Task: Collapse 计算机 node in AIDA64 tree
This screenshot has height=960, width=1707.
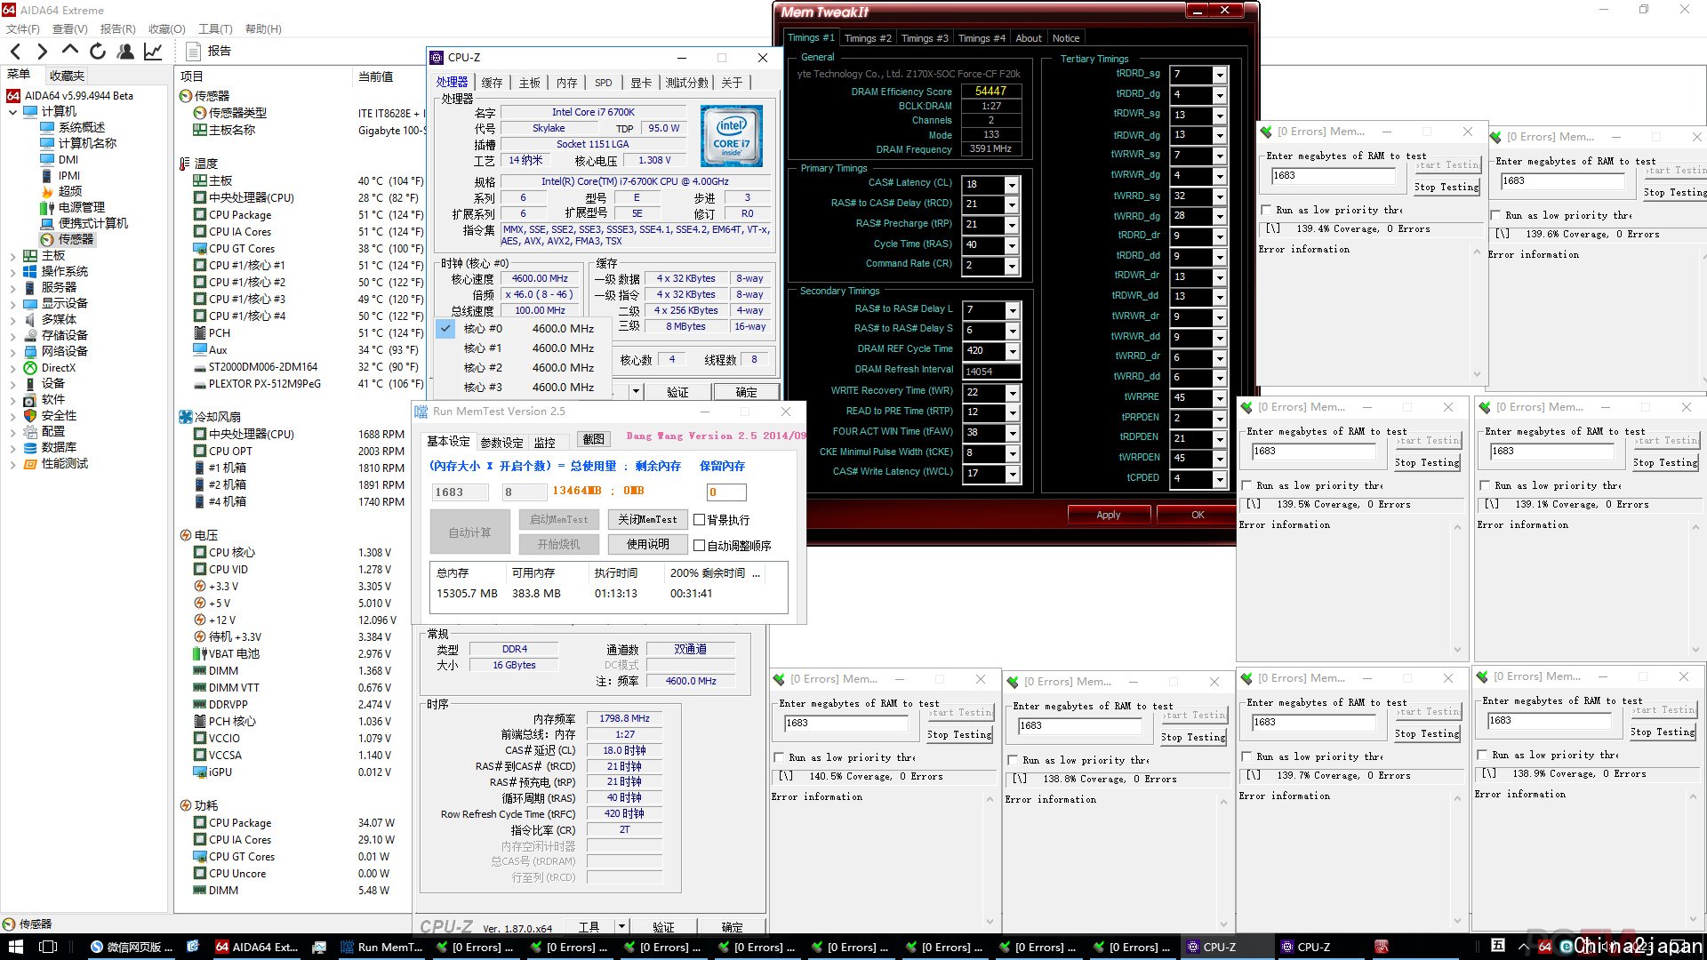Action: click(x=12, y=112)
